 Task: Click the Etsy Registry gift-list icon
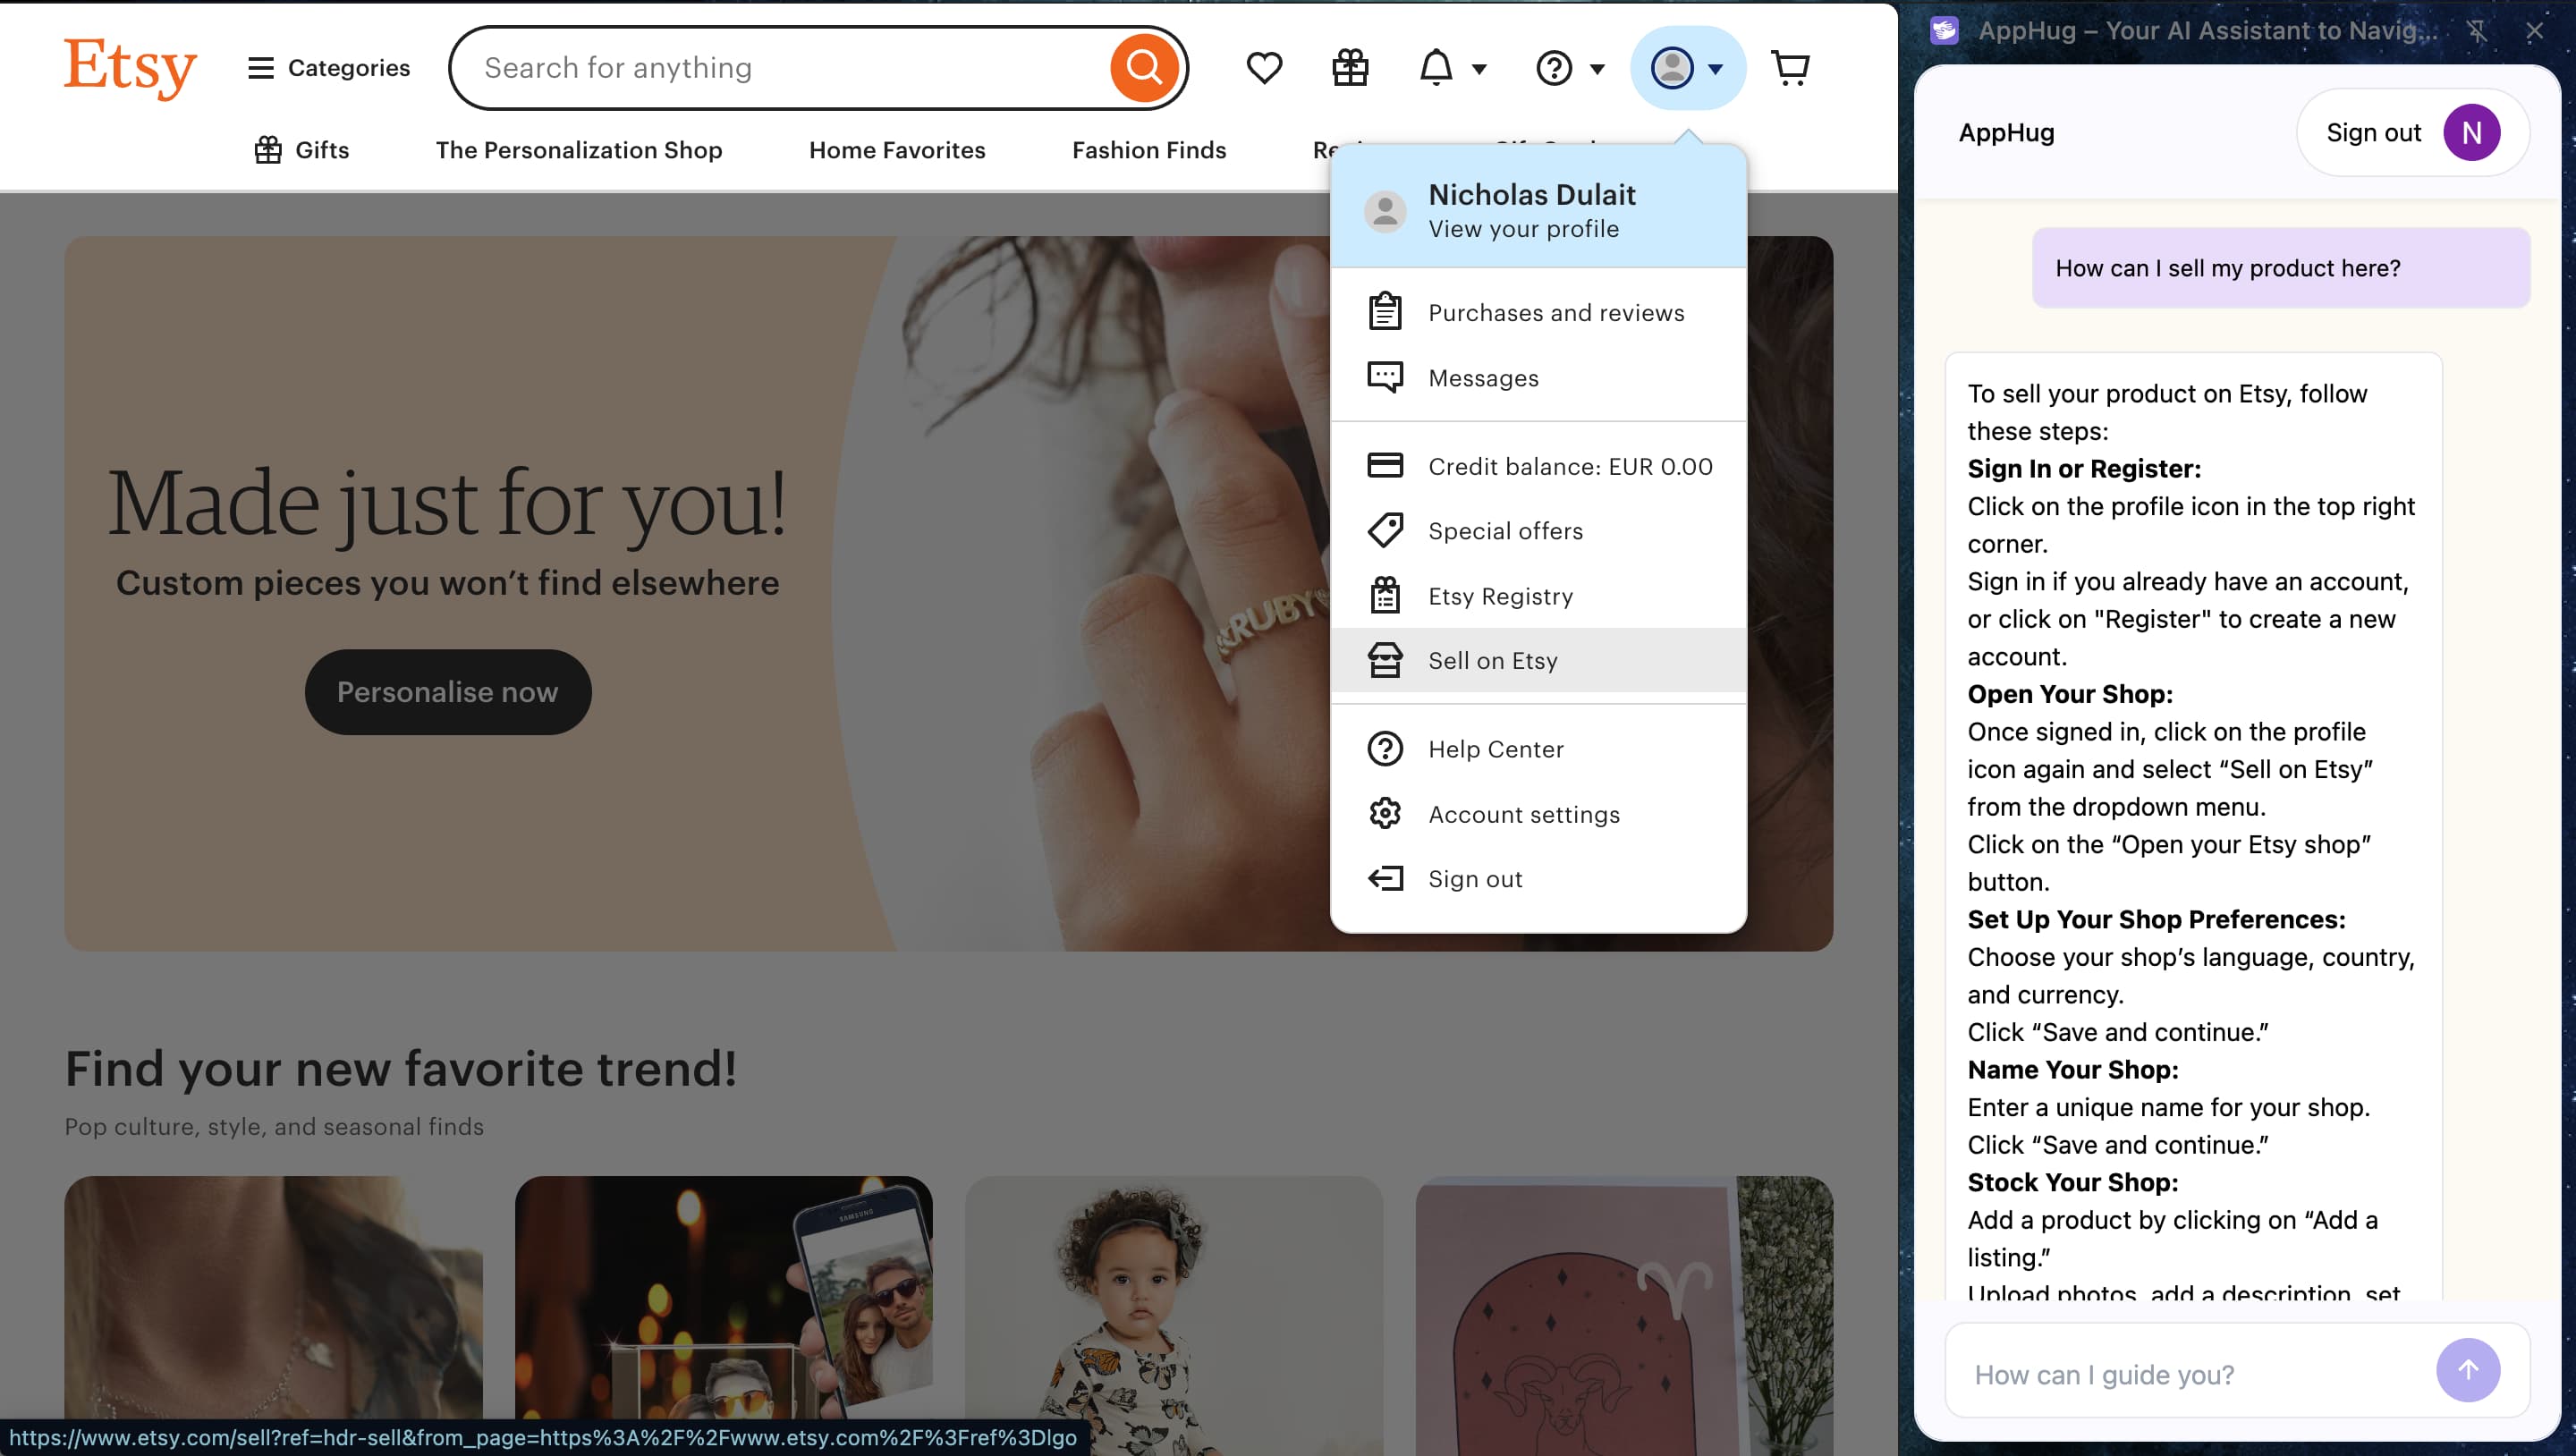tap(1385, 595)
